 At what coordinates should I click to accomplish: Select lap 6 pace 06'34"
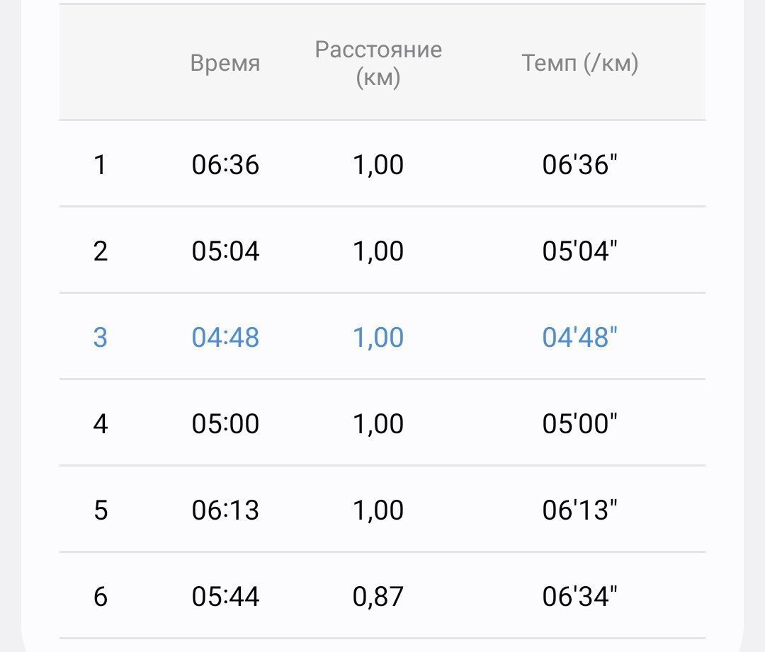tap(579, 596)
